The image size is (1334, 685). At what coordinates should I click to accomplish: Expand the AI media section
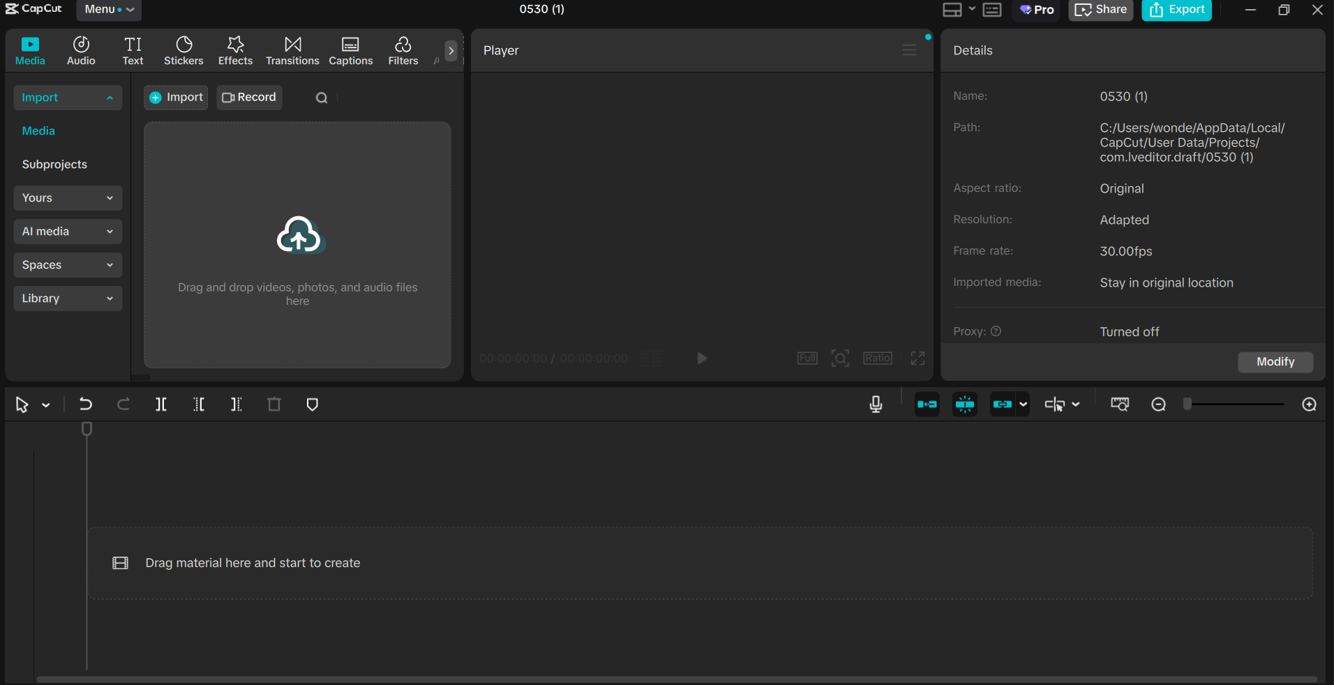pos(68,232)
